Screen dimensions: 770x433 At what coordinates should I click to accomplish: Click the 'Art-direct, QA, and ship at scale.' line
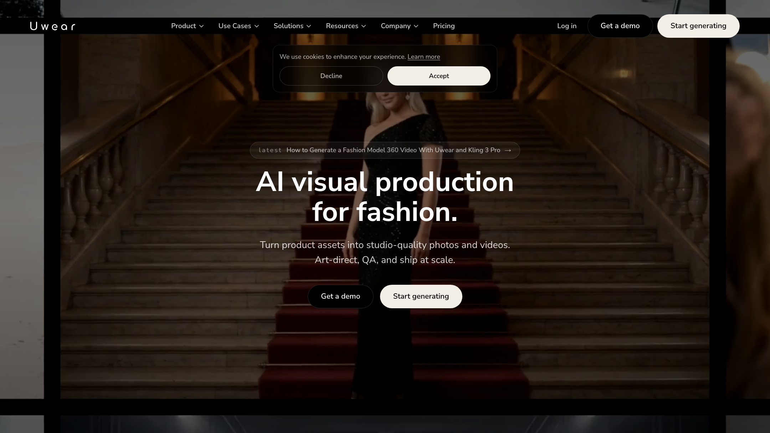(x=385, y=260)
